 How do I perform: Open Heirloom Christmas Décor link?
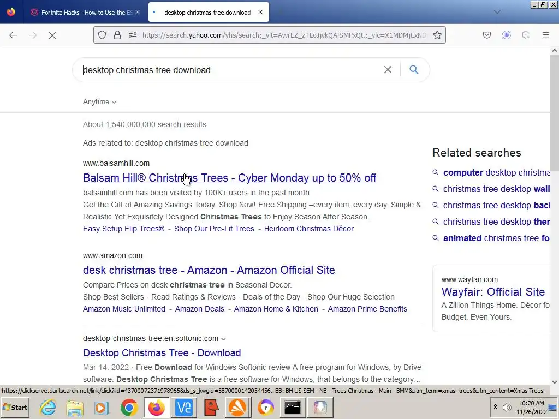309,229
